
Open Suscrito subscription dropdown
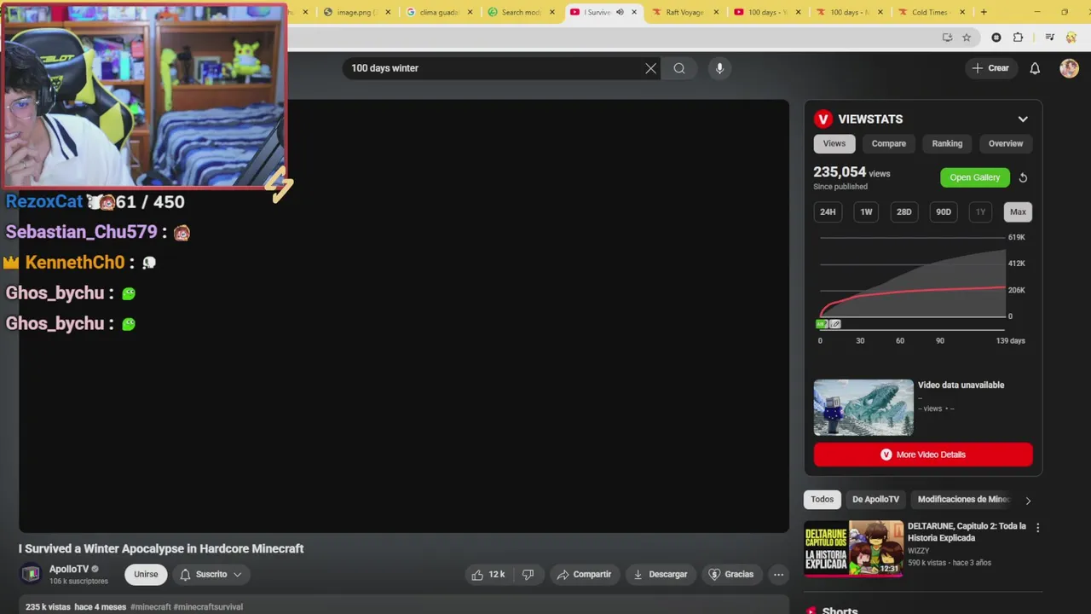211,575
